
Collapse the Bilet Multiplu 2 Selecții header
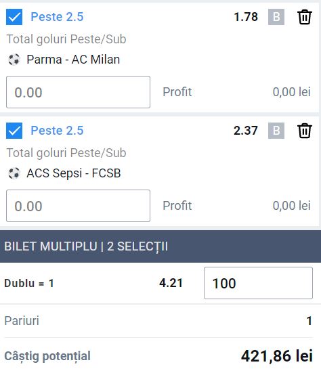click(x=160, y=246)
